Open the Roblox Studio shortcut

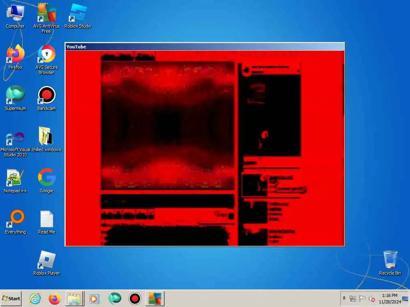(78, 16)
